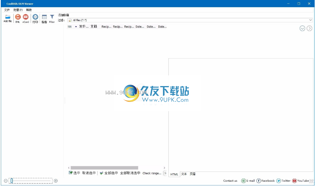Screen dimensions: 315x187
Task: Open the Twitter icon link
Action: pyautogui.click(x=279, y=181)
